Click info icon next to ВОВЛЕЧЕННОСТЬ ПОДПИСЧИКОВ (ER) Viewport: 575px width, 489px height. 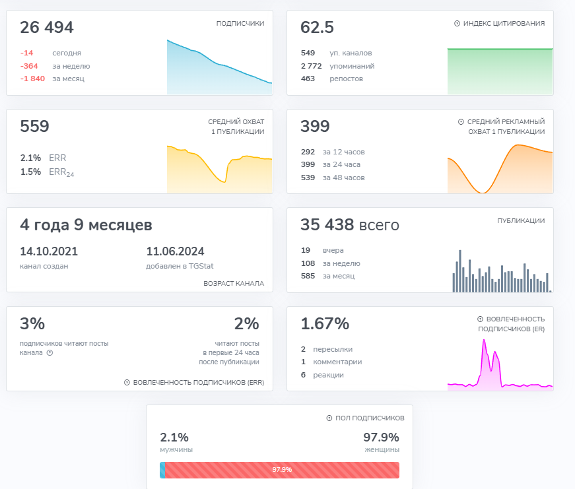(x=480, y=319)
